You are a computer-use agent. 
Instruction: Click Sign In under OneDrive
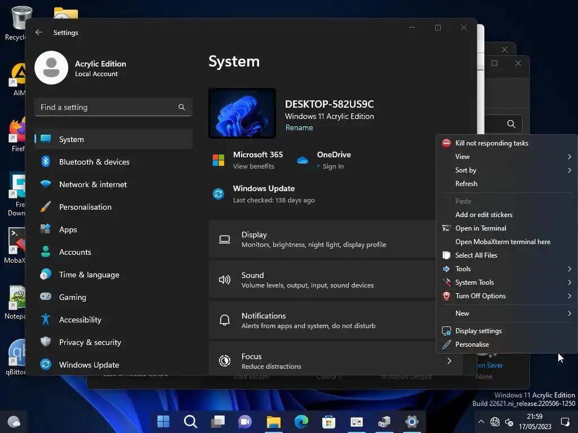click(x=333, y=166)
